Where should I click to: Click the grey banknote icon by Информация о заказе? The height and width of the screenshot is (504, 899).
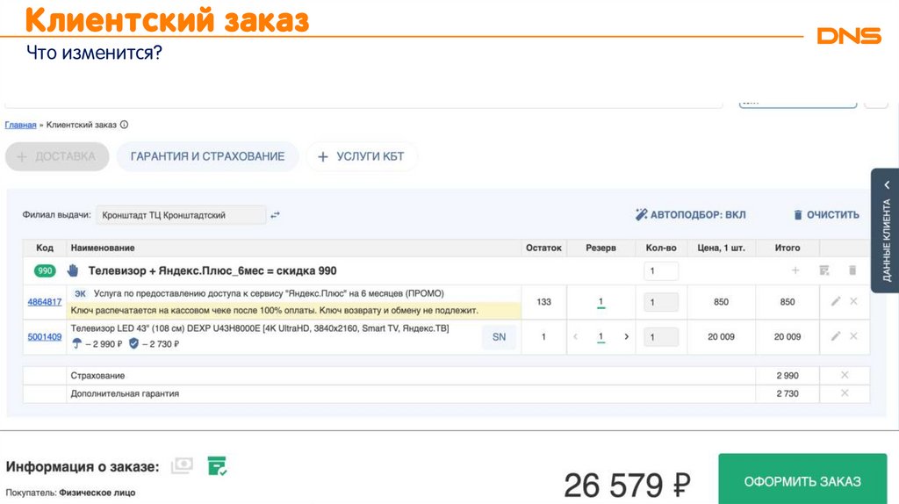[182, 465]
